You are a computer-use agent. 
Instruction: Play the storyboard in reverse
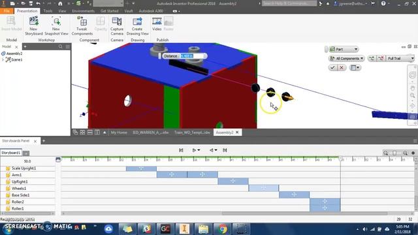211,150
